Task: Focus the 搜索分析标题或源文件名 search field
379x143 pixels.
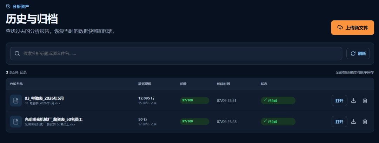Action: click(x=176, y=53)
